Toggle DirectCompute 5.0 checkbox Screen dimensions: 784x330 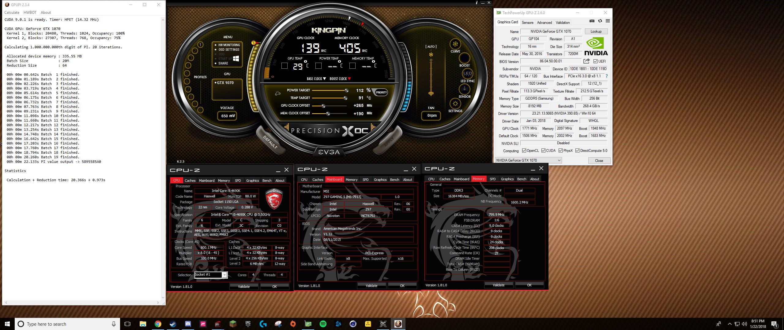(x=577, y=151)
